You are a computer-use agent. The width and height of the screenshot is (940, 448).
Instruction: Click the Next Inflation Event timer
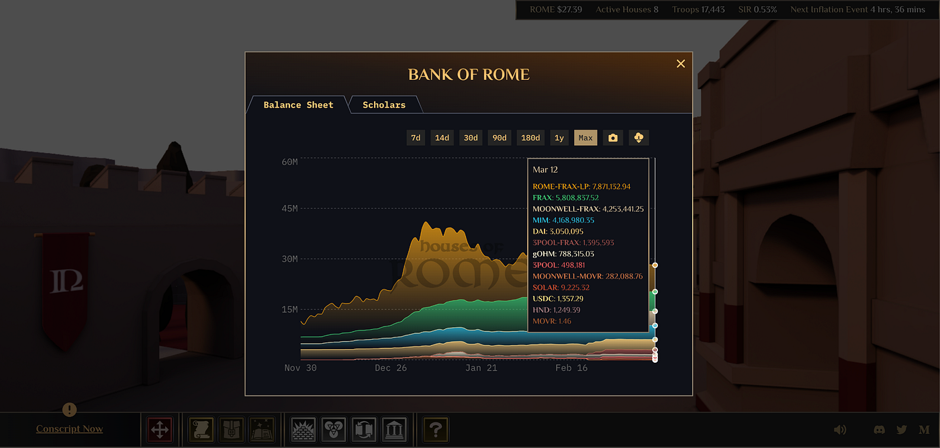click(x=857, y=9)
